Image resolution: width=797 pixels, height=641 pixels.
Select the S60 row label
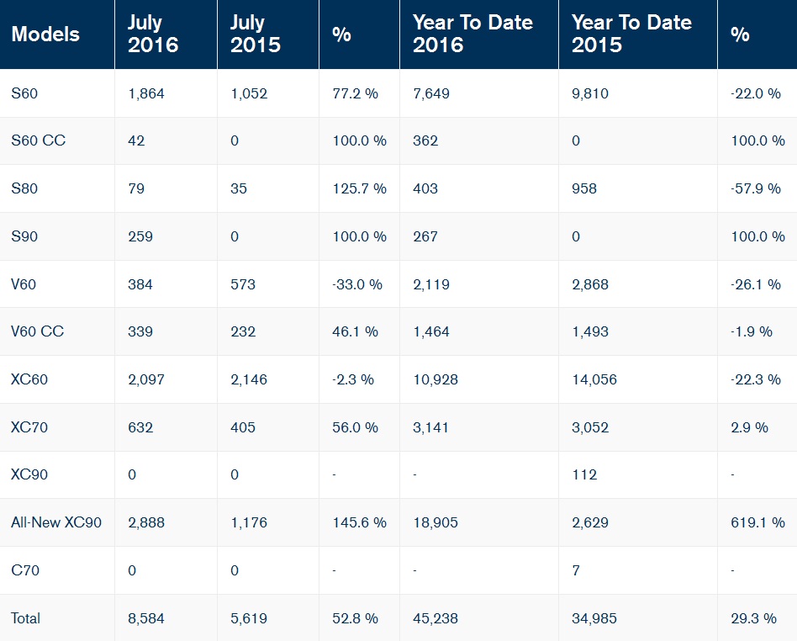(24, 93)
